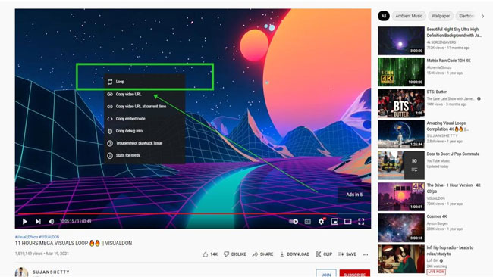The width and height of the screenshot is (493, 277).
Task: Open BTS Butter video thumbnail
Action: [x=401, y=103]
